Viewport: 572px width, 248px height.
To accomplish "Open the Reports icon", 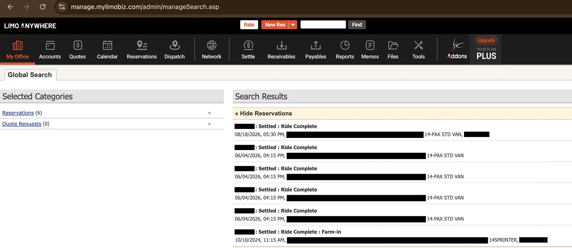I will tap(345, 45).
